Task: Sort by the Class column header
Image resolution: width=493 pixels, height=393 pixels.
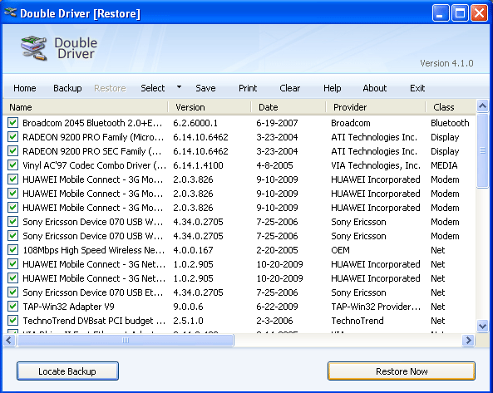Action: click(451, 107)
